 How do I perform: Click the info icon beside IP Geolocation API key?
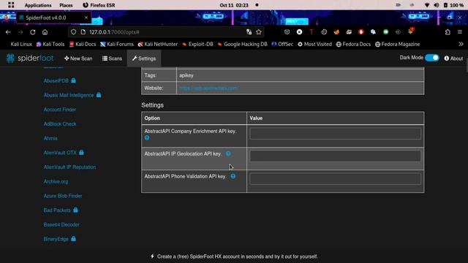(228, 153)
